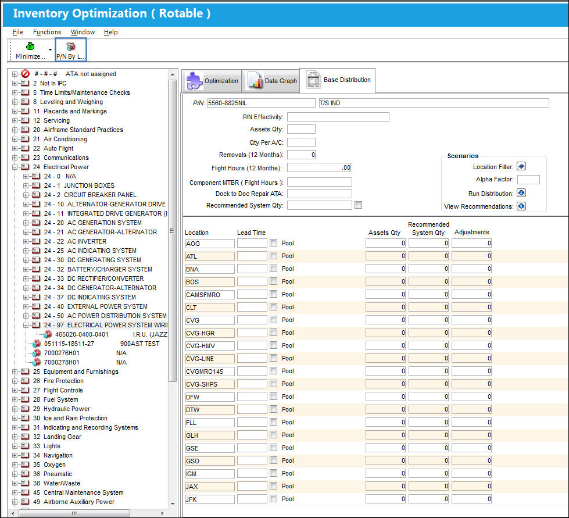Screen dimensions: 569x518
Task: Collapse the 24 - 97 ELECTRICAL POWER SYSTEM node
Action: point(26,325)
